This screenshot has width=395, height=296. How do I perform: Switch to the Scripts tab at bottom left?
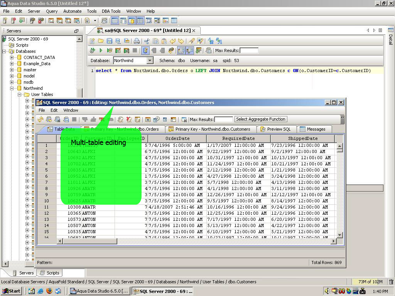coord(49,273)
